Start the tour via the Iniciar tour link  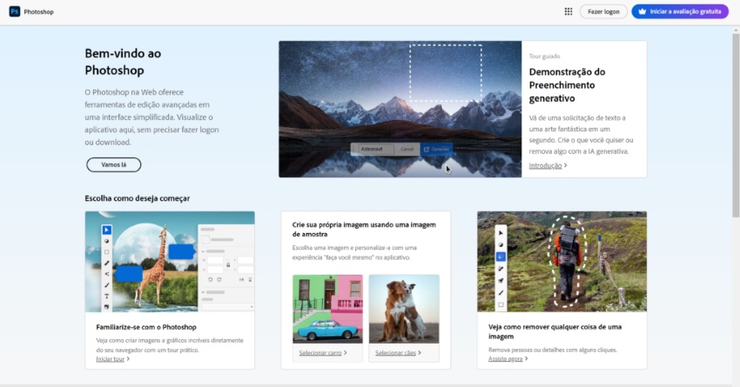[x=111, y=358]
